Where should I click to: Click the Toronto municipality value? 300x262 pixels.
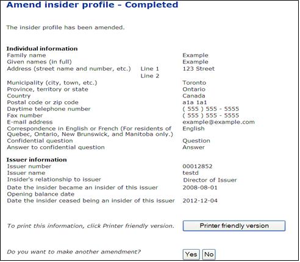[195, 83]
